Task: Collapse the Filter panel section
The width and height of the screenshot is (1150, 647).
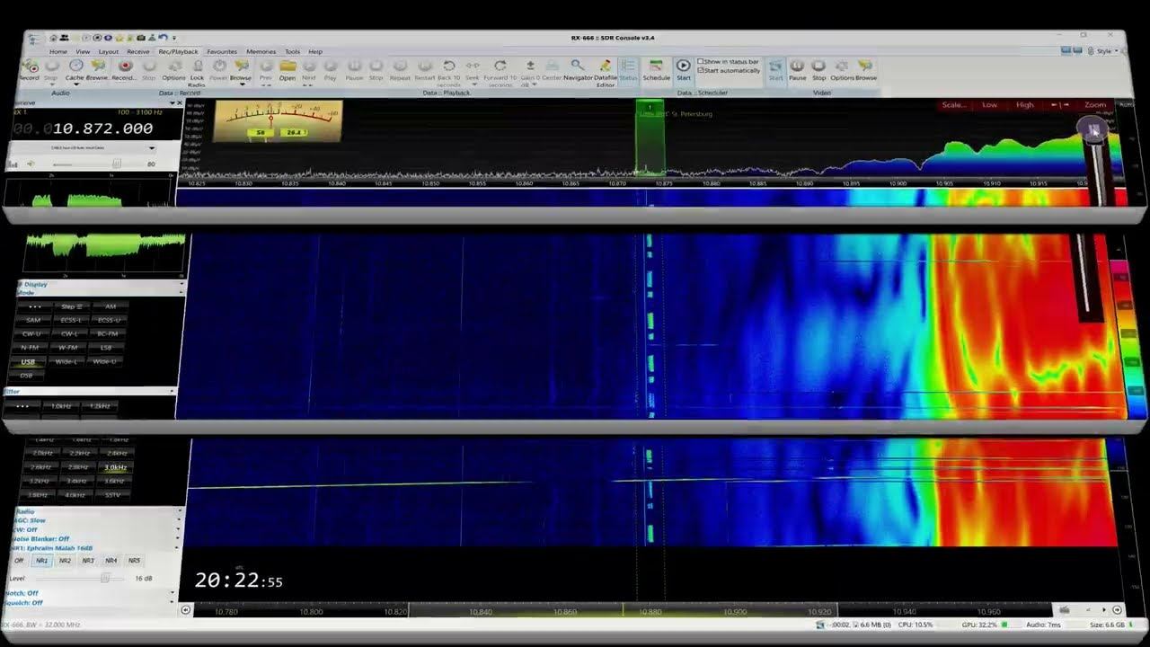Action: [x=172, y=392]
